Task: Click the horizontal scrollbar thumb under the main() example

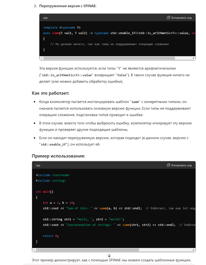Action: click(x=88, y=250)
